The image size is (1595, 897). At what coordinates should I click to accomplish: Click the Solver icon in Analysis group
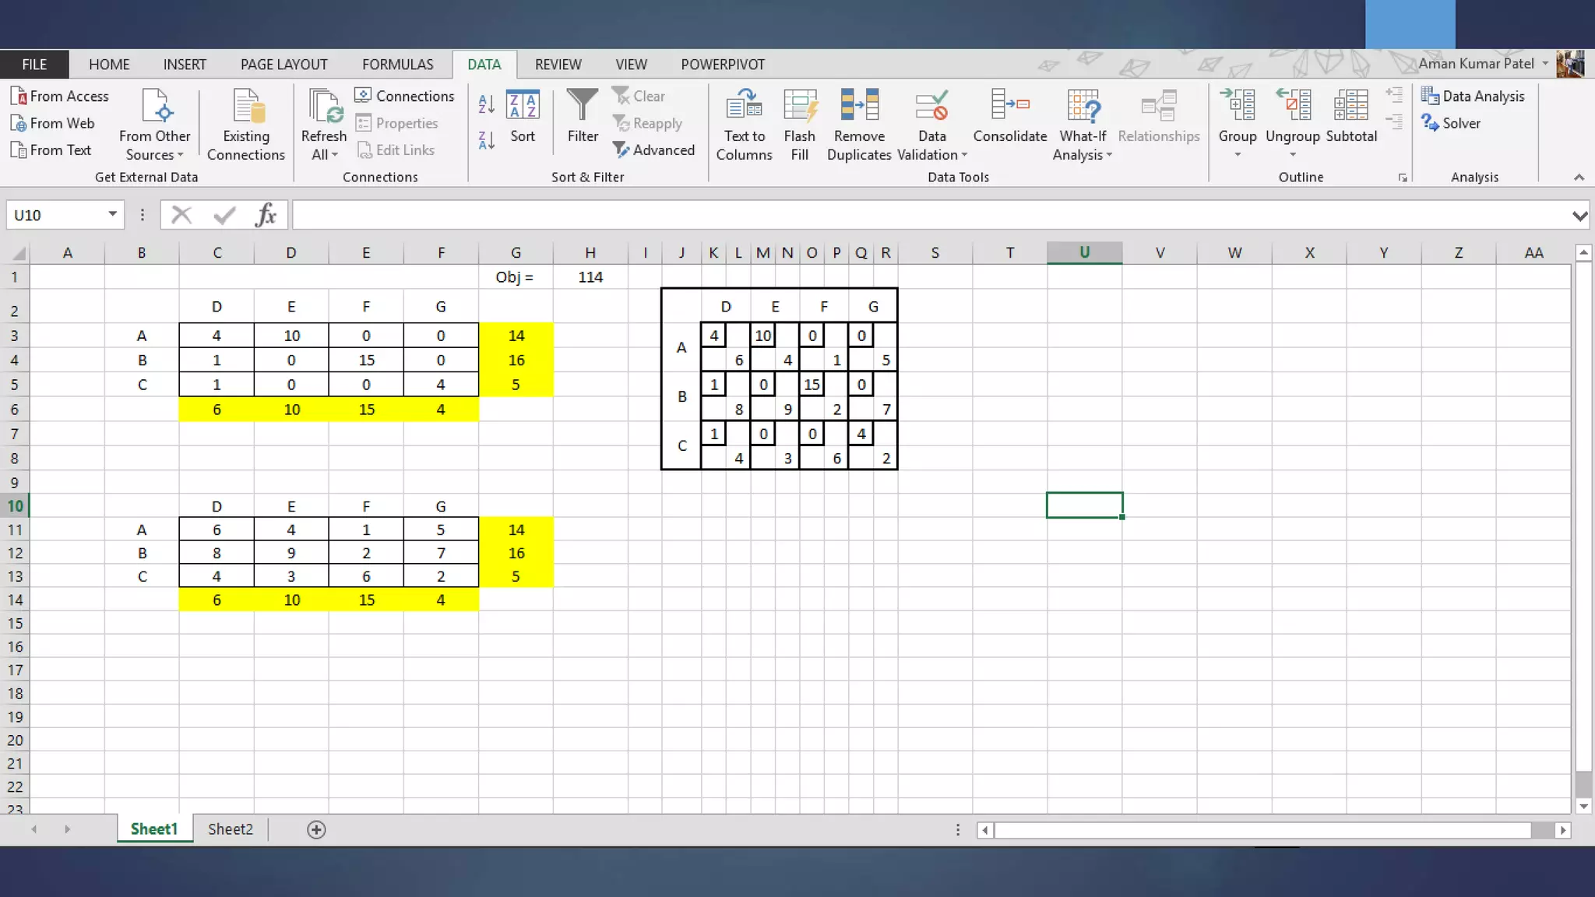(1430, 123)
